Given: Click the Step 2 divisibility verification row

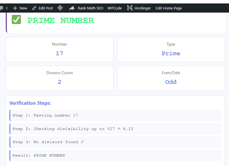Looking at the screenshot, I should pyautogui.click(x=115, y=129).
